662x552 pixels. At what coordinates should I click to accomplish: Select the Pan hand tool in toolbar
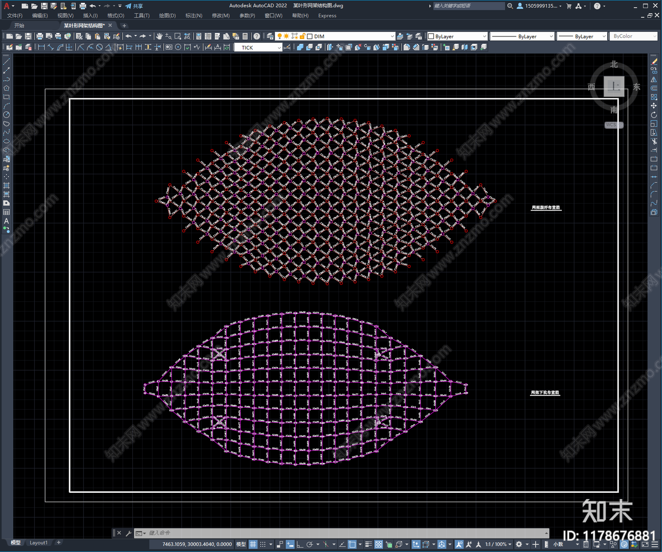(159, 36)
